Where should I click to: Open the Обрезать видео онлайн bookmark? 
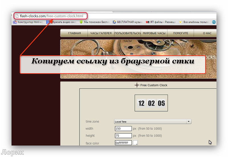pos(61,22)
